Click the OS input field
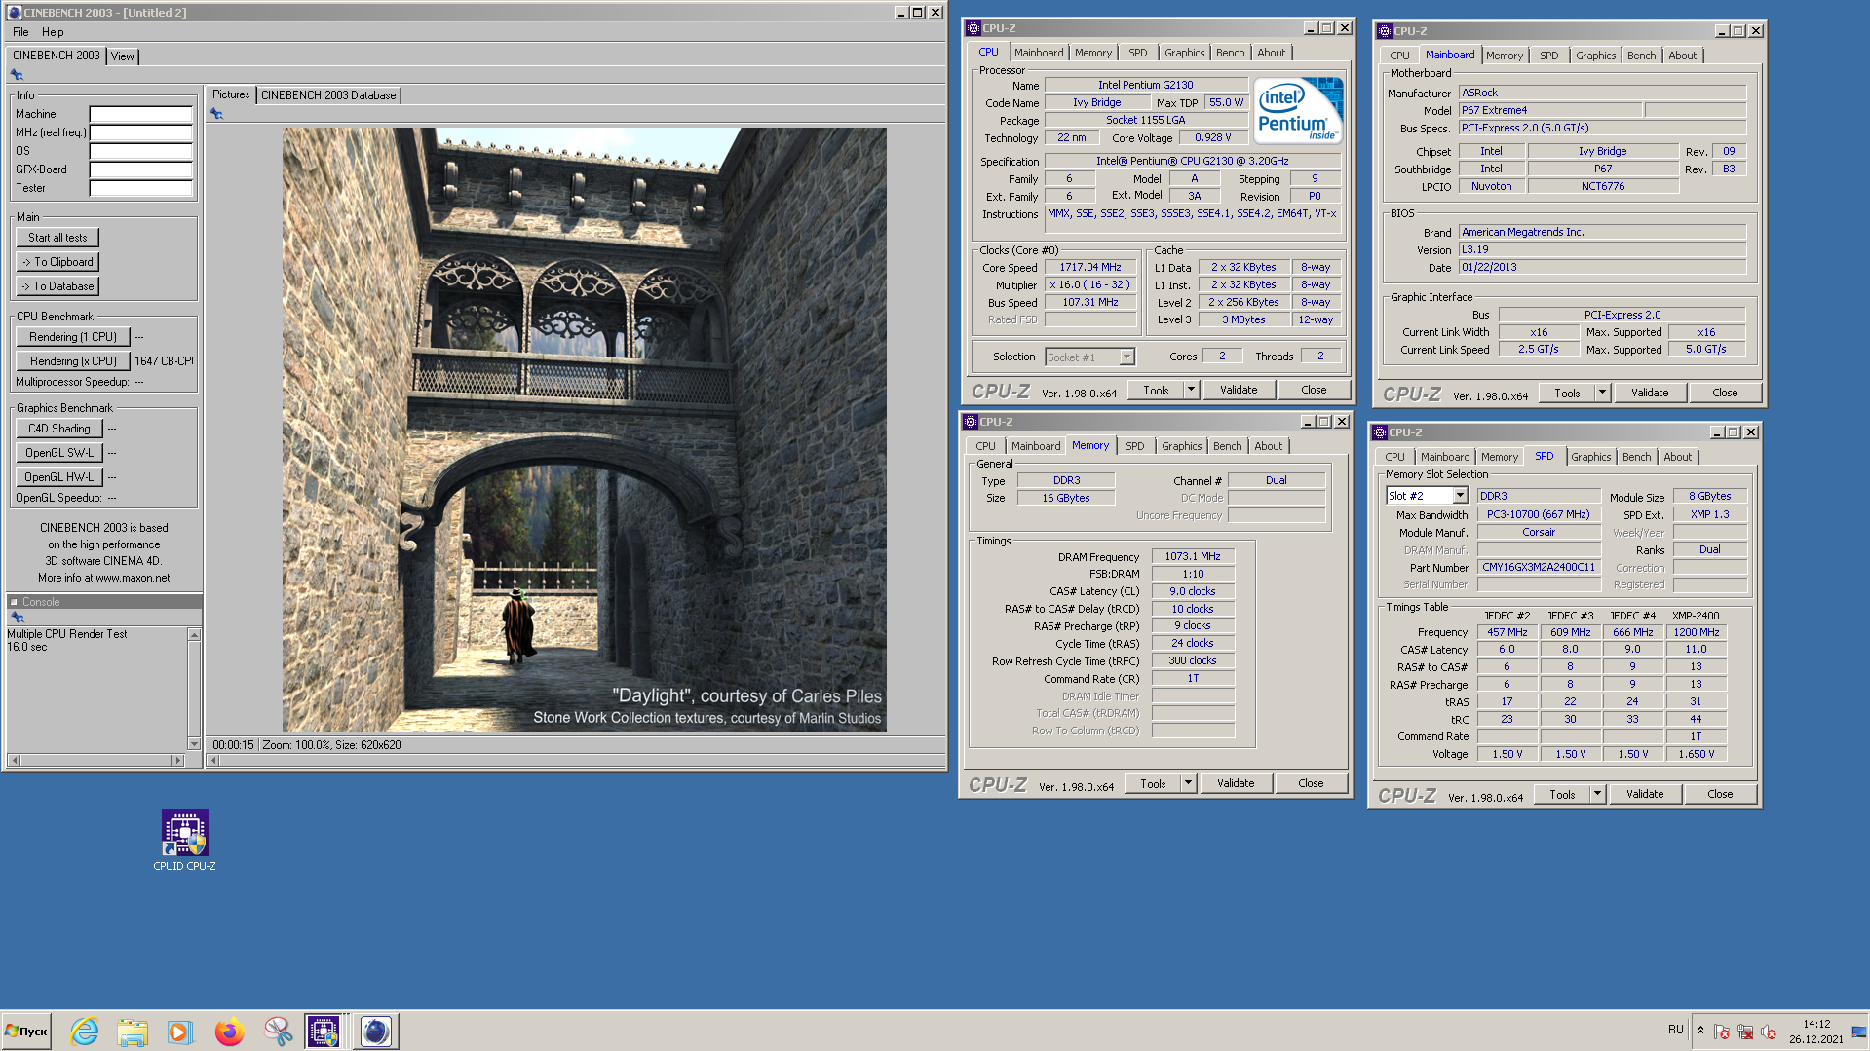The width and height of the screenshot is (1870, 1051). pyautogui.click(x=140, y=151)
